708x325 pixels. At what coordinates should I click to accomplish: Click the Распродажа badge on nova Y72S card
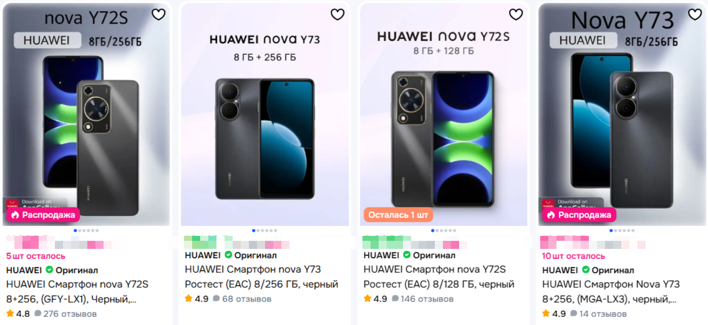pyautogui.click(x=43, y=215)
